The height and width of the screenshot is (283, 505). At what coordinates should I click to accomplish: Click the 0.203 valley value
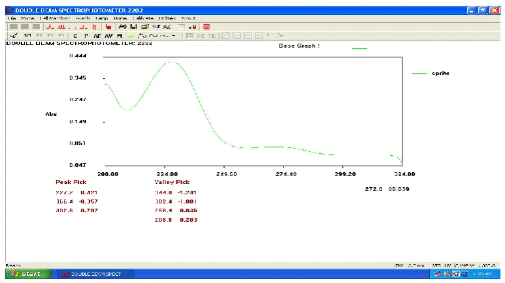188,220
